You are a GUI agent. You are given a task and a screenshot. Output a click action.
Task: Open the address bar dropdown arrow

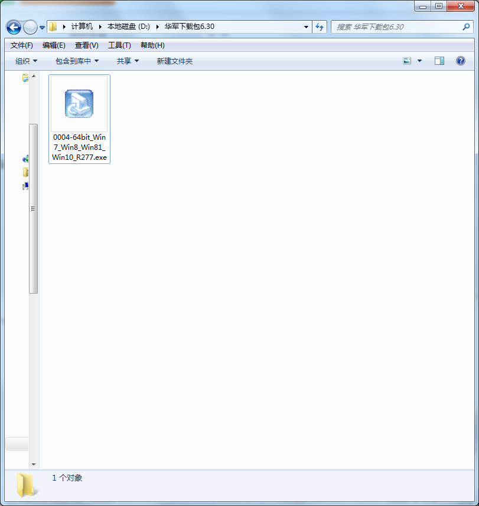[x=305, y=27]
